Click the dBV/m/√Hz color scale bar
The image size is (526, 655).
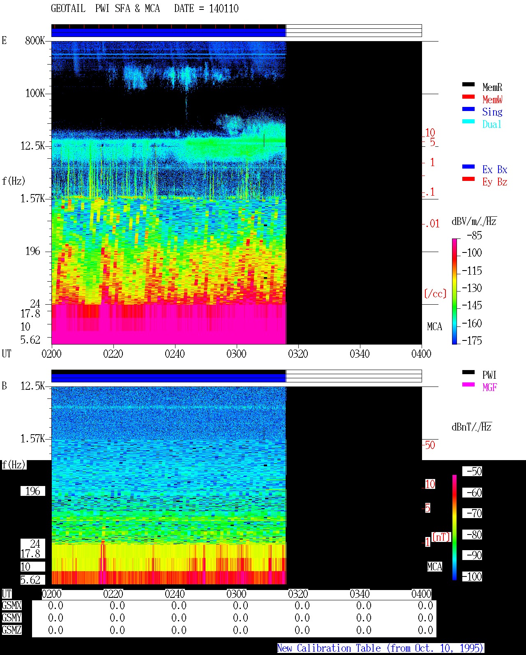[x=454, y=291]
